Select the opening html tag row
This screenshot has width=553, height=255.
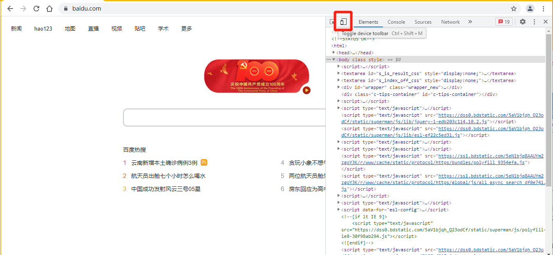(339, 46)
